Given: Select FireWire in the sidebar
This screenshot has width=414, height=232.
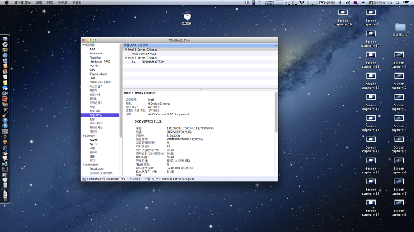Looking at the screenshot, I should (x=95, y=57).
